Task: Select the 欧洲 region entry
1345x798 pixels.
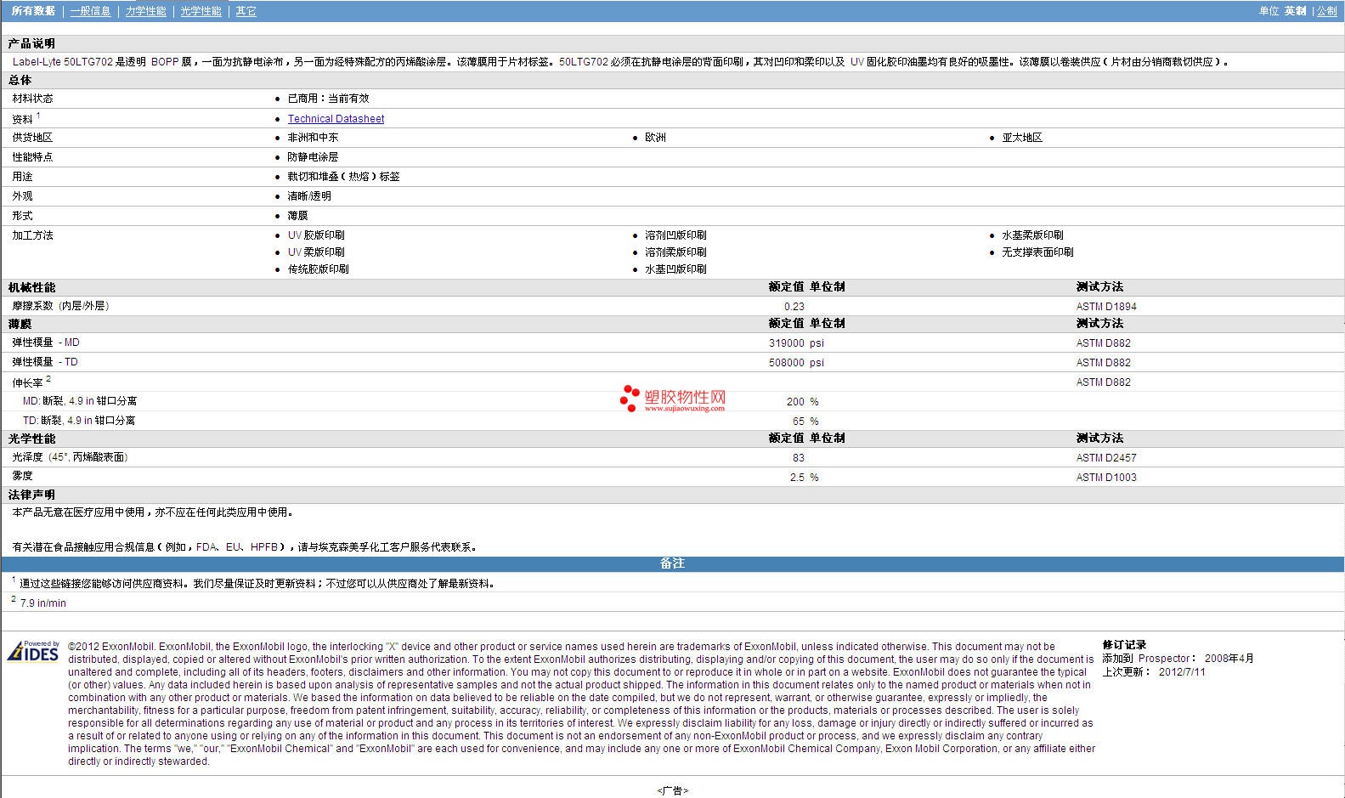Action: [655, 138]
